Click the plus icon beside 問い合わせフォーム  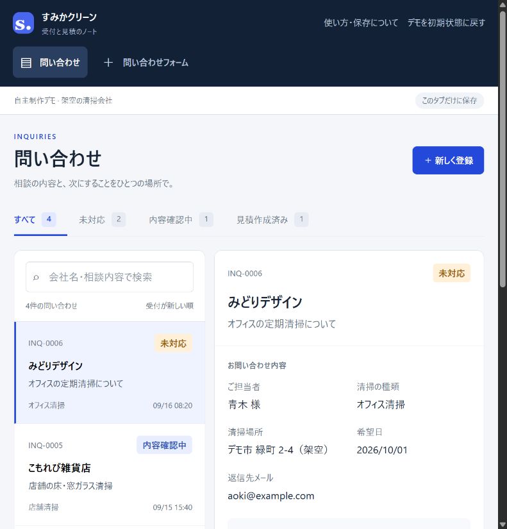pos(108,62)
